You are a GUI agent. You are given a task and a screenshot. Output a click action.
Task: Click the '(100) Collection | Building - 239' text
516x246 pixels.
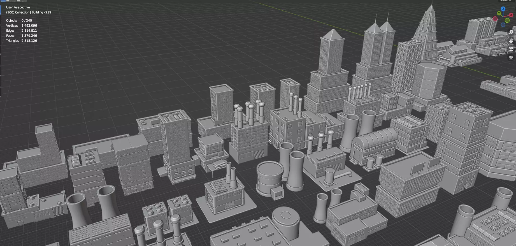[x=29, y=12]
